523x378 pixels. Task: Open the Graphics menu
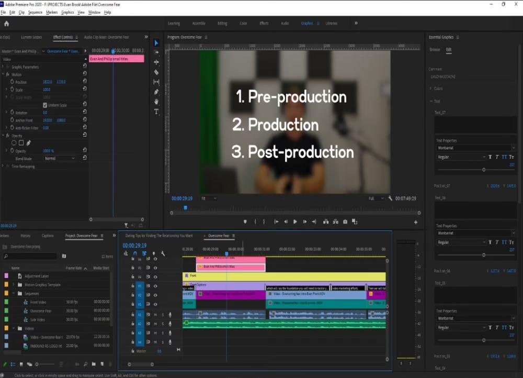coord(67,13)
